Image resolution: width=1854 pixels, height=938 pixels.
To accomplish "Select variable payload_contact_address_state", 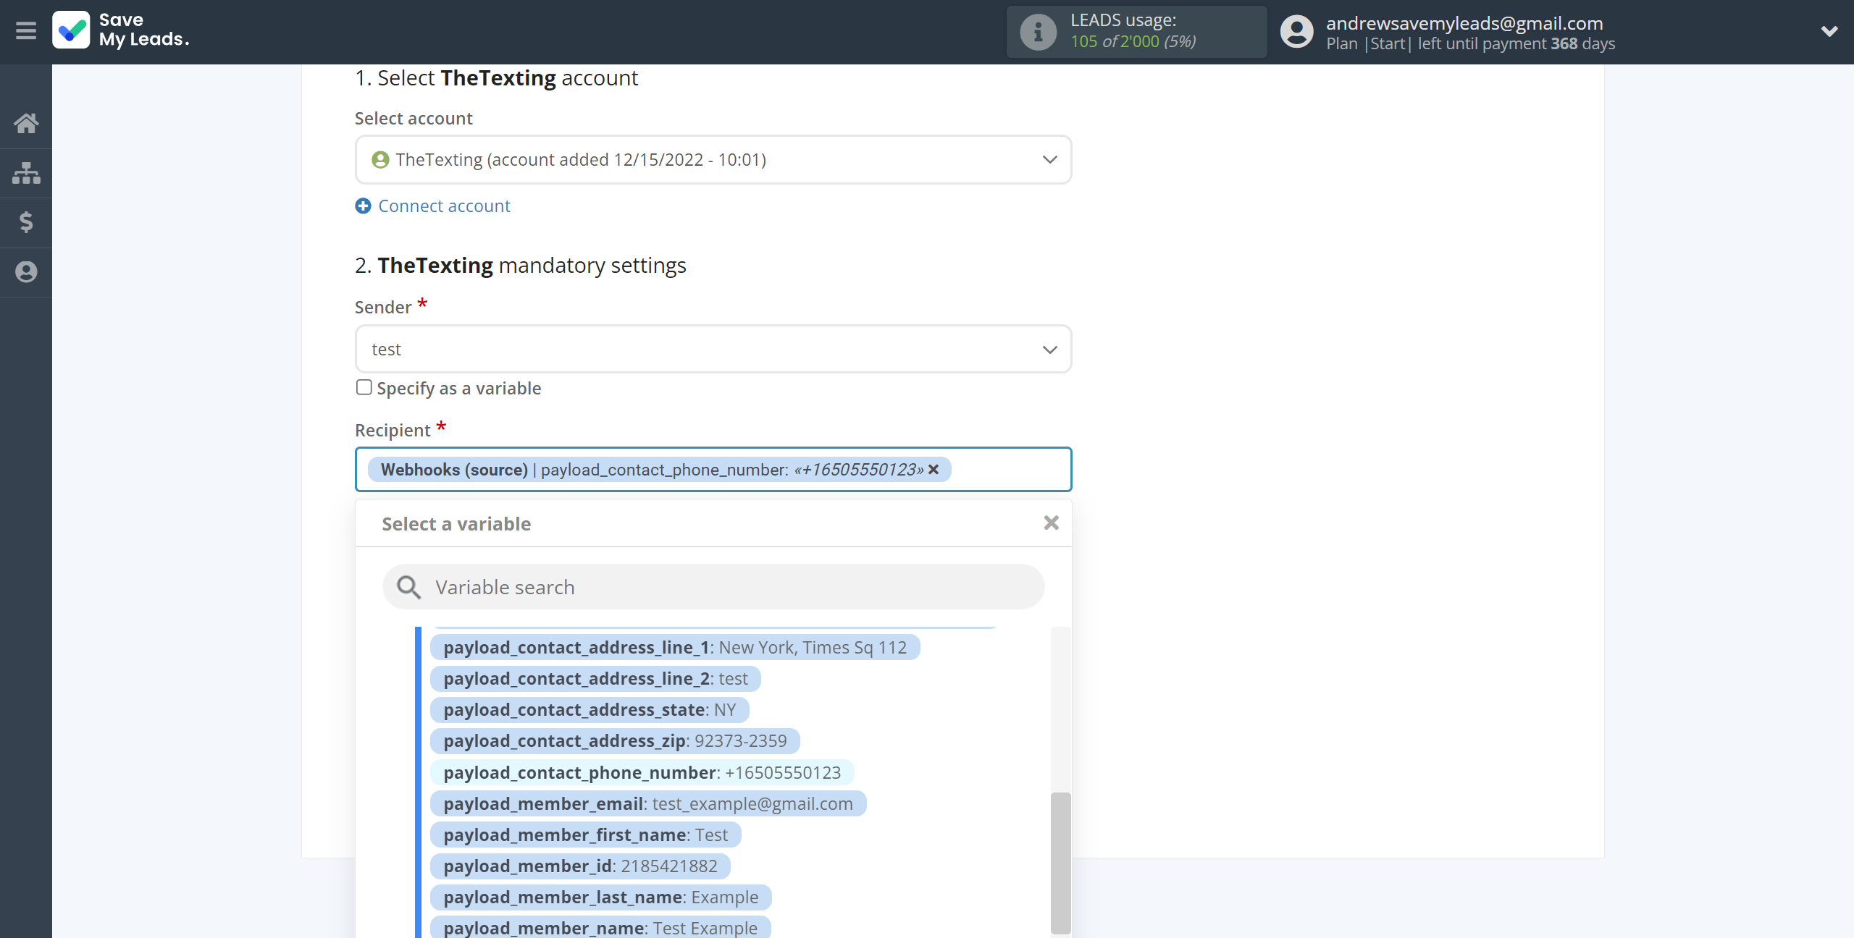I will (590, 710).
